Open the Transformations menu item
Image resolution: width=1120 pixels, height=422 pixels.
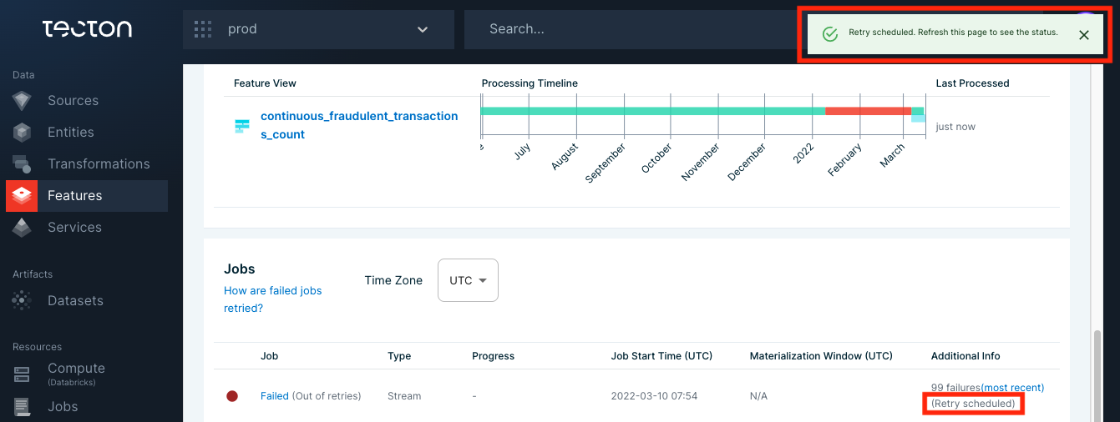pos(99,164)
